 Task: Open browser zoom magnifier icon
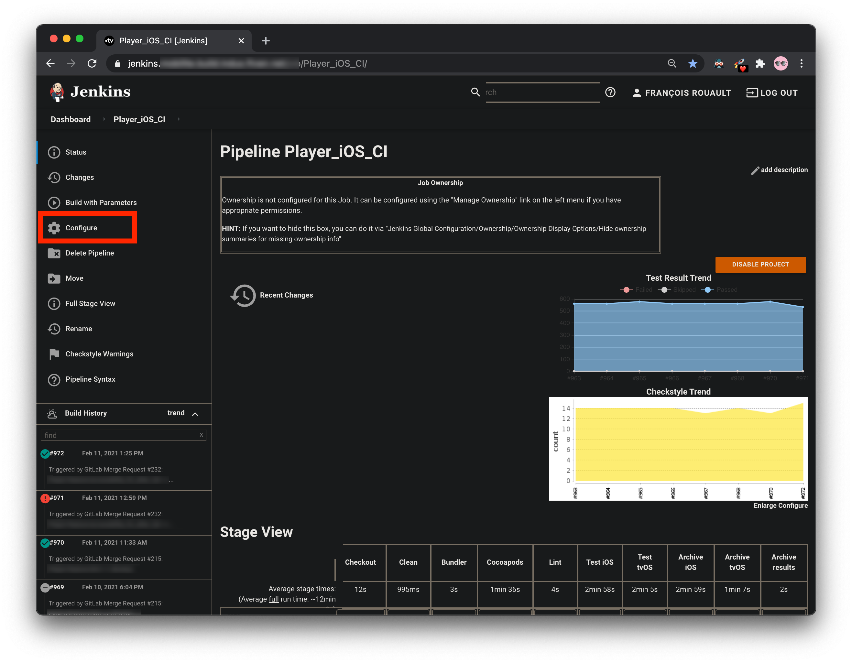(x=672, y=63)
